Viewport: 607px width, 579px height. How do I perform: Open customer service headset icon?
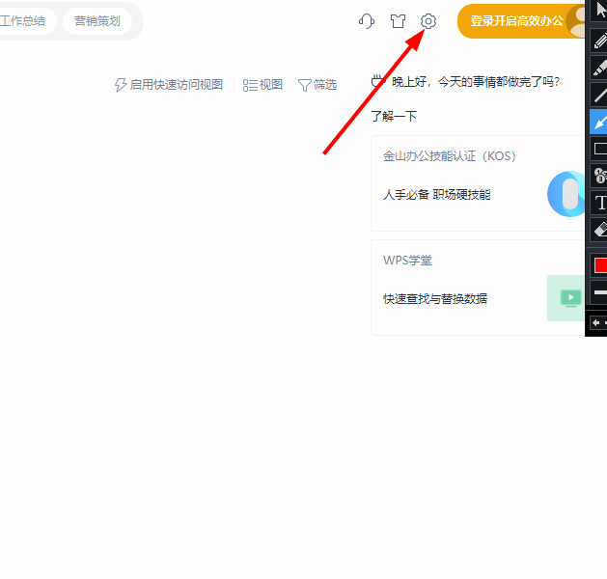[366, 21]
